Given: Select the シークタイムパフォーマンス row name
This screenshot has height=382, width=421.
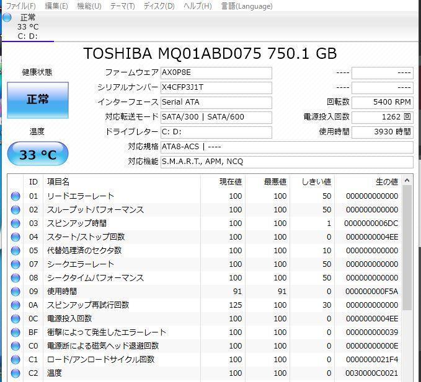Looking at the screenshot, I should (95, 278).
